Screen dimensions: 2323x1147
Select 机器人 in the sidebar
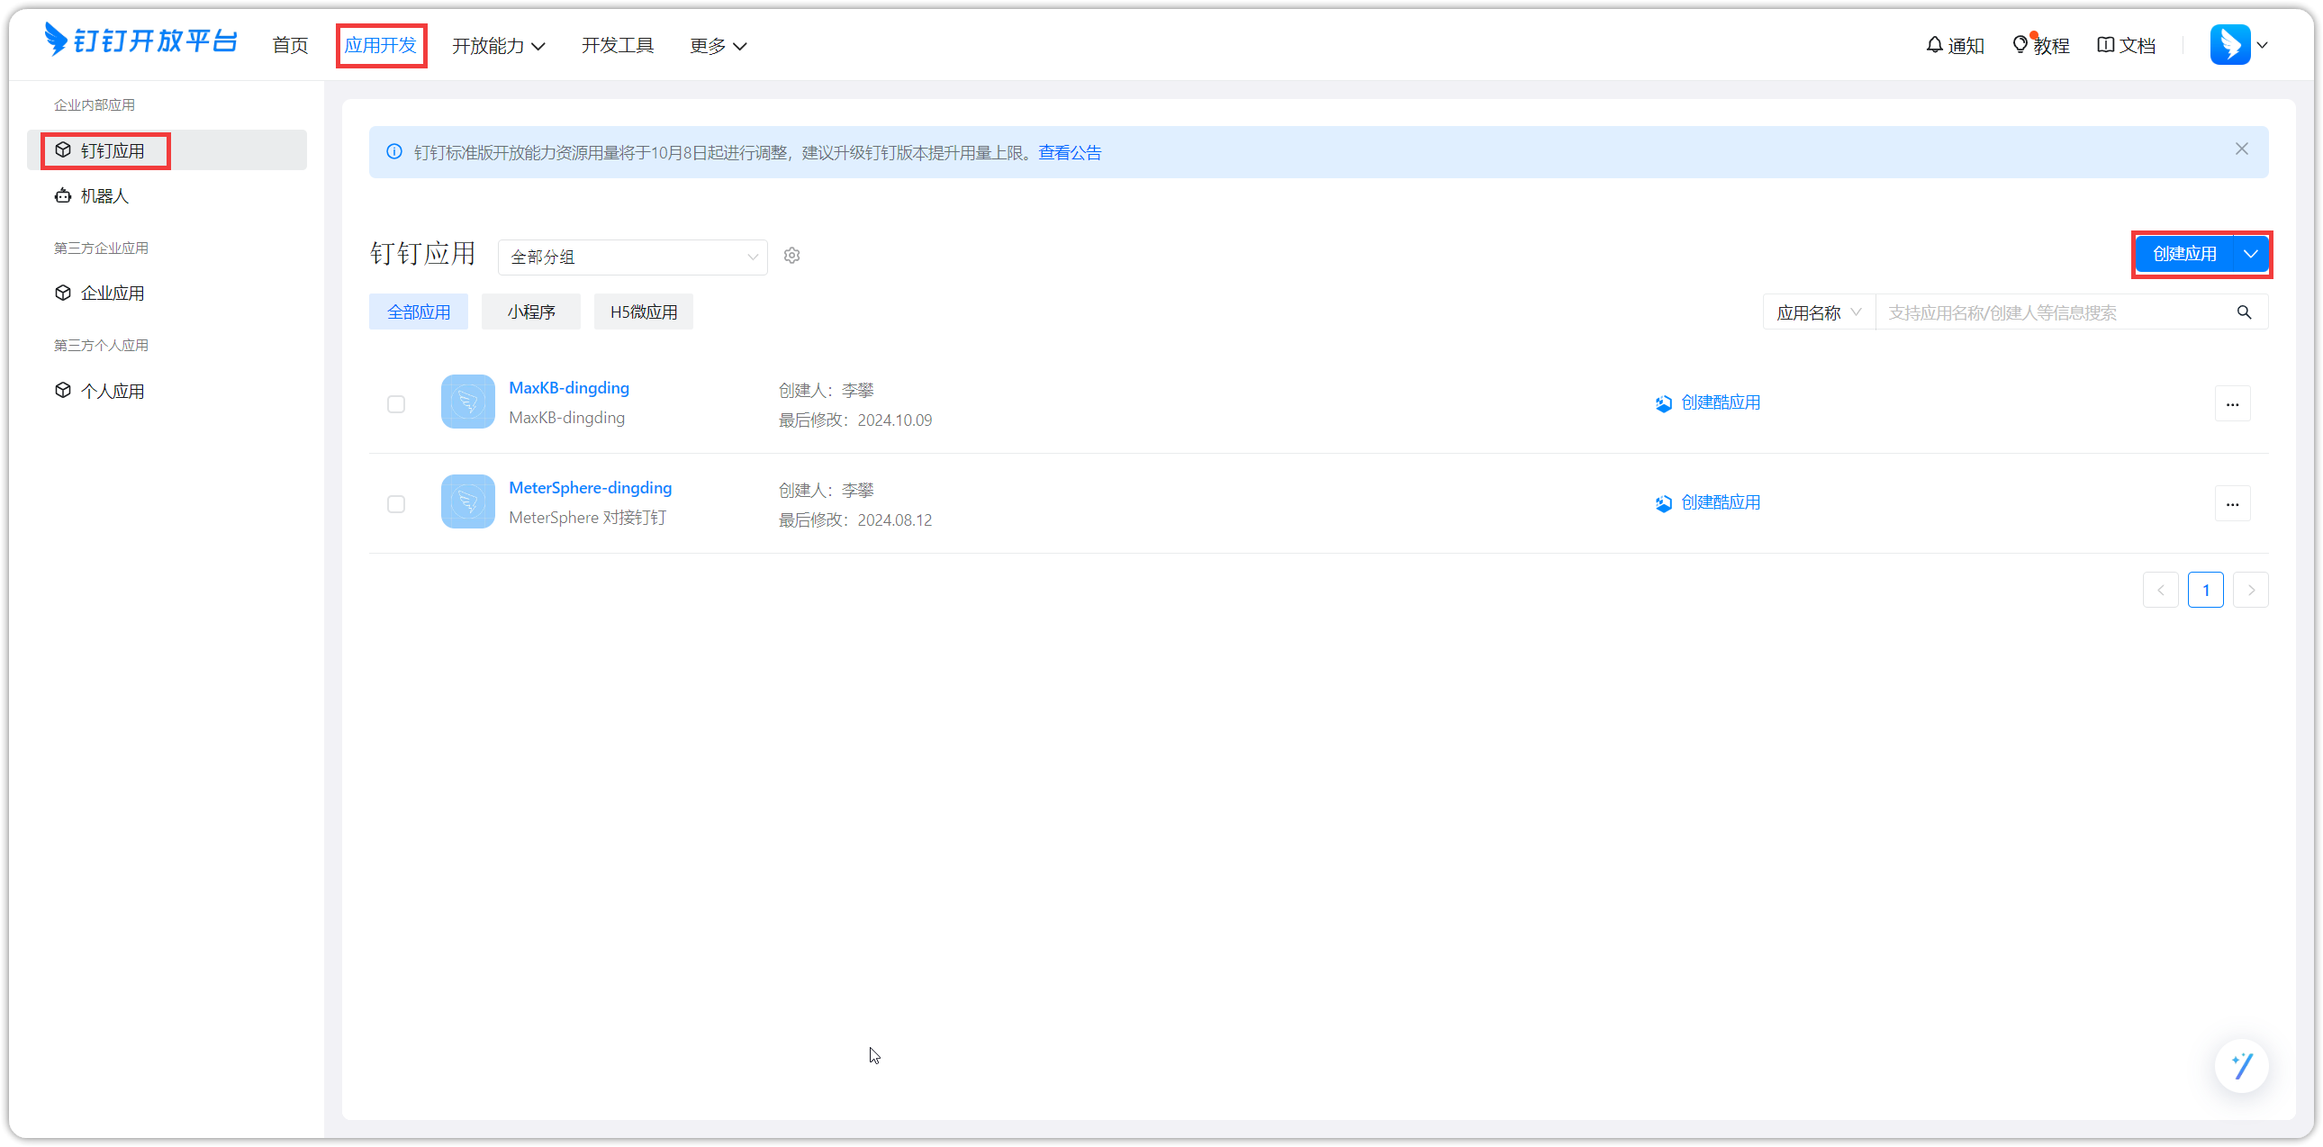167,195
